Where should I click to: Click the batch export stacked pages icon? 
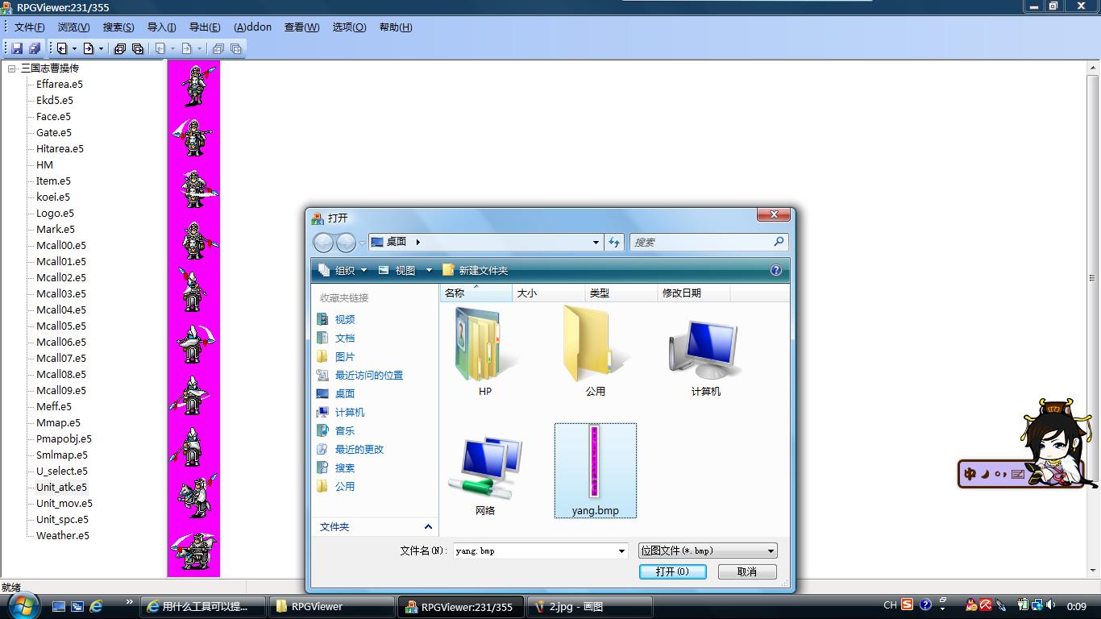138,48
